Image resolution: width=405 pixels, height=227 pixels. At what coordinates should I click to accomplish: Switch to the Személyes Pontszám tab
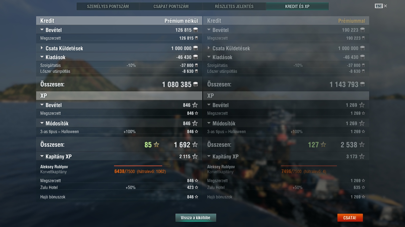(x=108, y=6)
